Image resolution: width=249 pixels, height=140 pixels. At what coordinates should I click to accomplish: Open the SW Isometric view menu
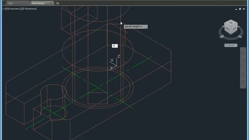pos(13,9)
